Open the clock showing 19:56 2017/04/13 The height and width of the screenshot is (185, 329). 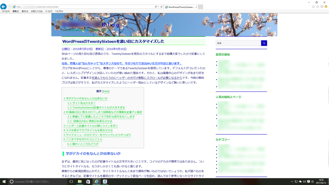[321, 181]
